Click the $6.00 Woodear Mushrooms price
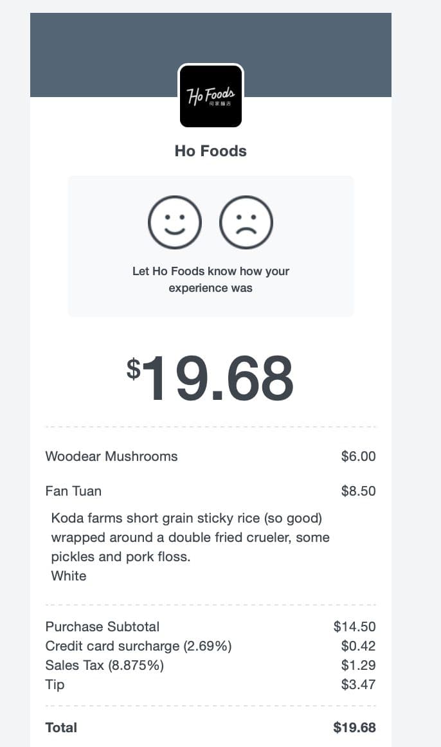 pyautogui.click(x=358, y=456)
